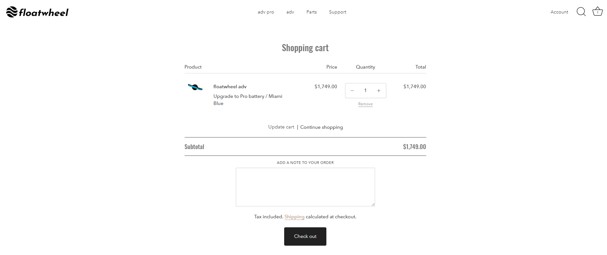Click the floatwheel adv product thumbnail
The width and height of the screenshot is (607, 255).
pos(195,87)
